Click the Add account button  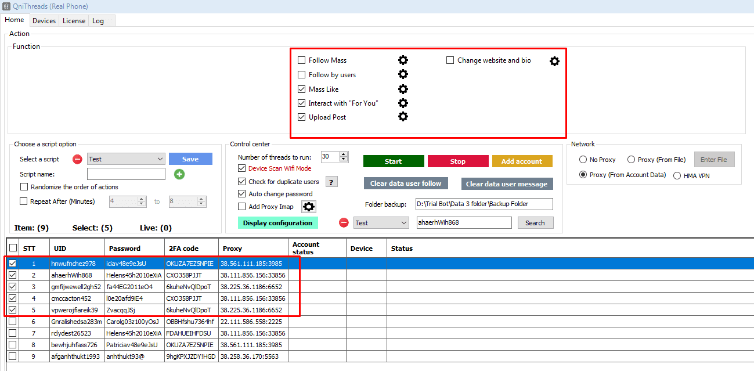coord(522,161)
